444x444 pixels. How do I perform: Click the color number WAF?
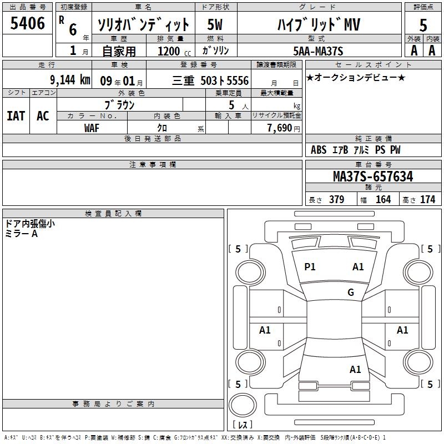[x=92, y=128]
